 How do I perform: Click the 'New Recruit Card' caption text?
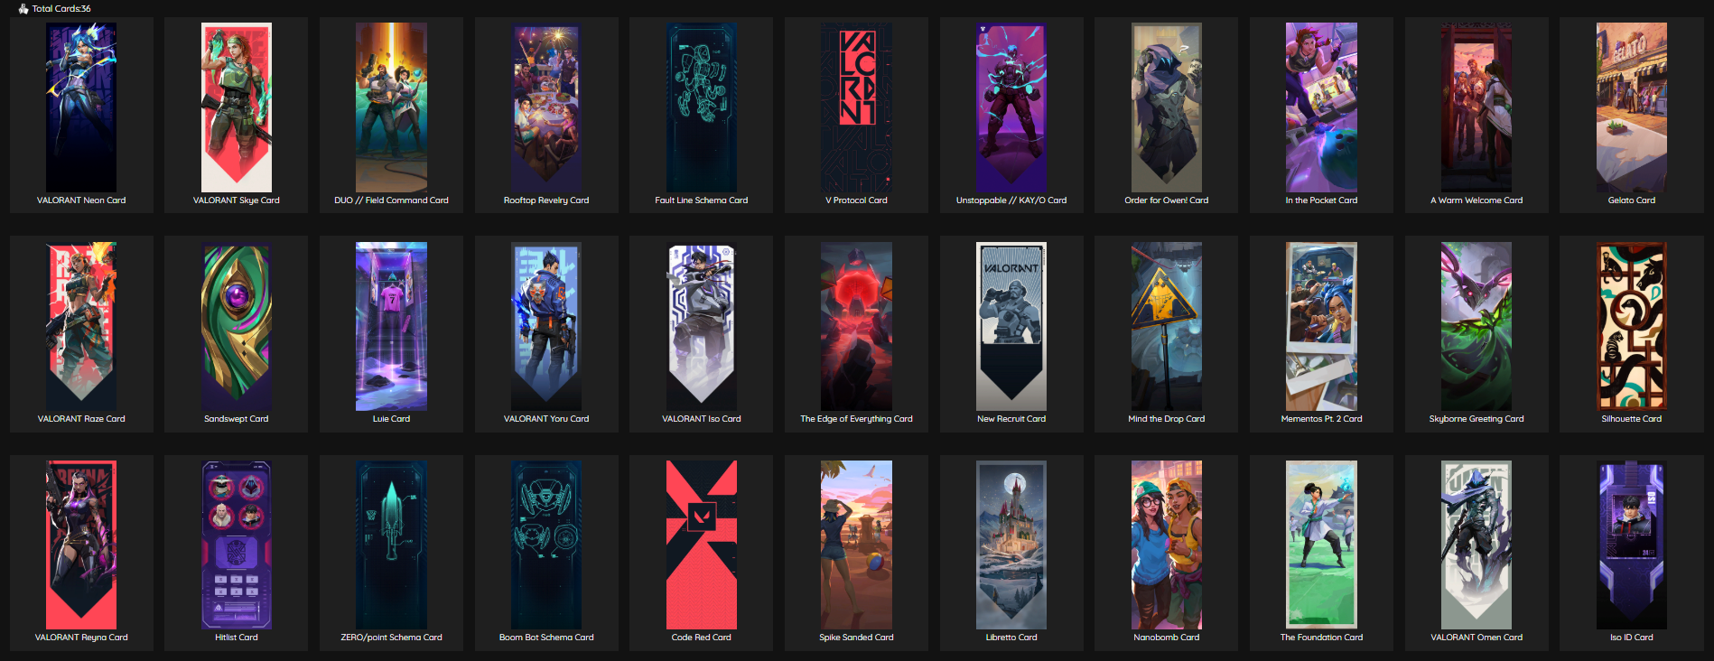pyautogui.click(x=1011, y=419)
